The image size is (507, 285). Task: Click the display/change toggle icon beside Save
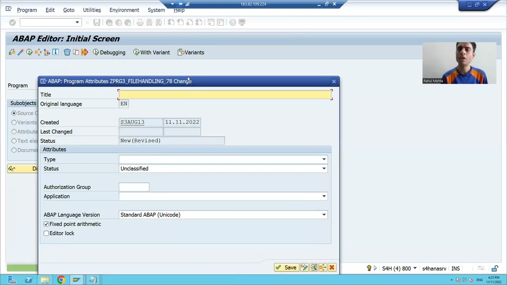(304, 268)
